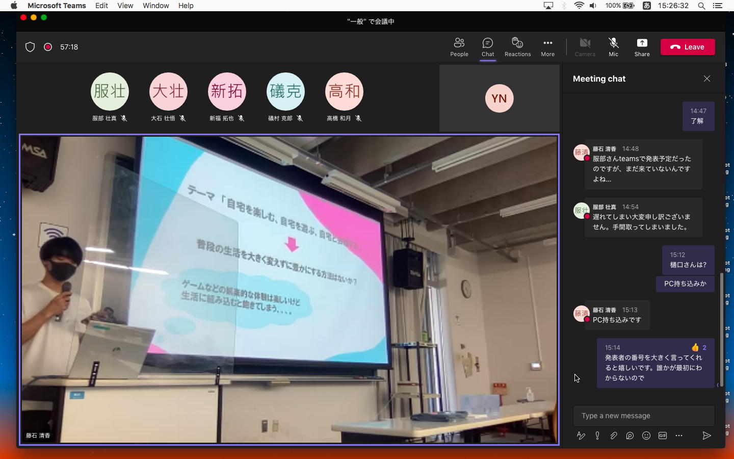Open the Help menu
This screenshot has height=459, width=734.
186,6
